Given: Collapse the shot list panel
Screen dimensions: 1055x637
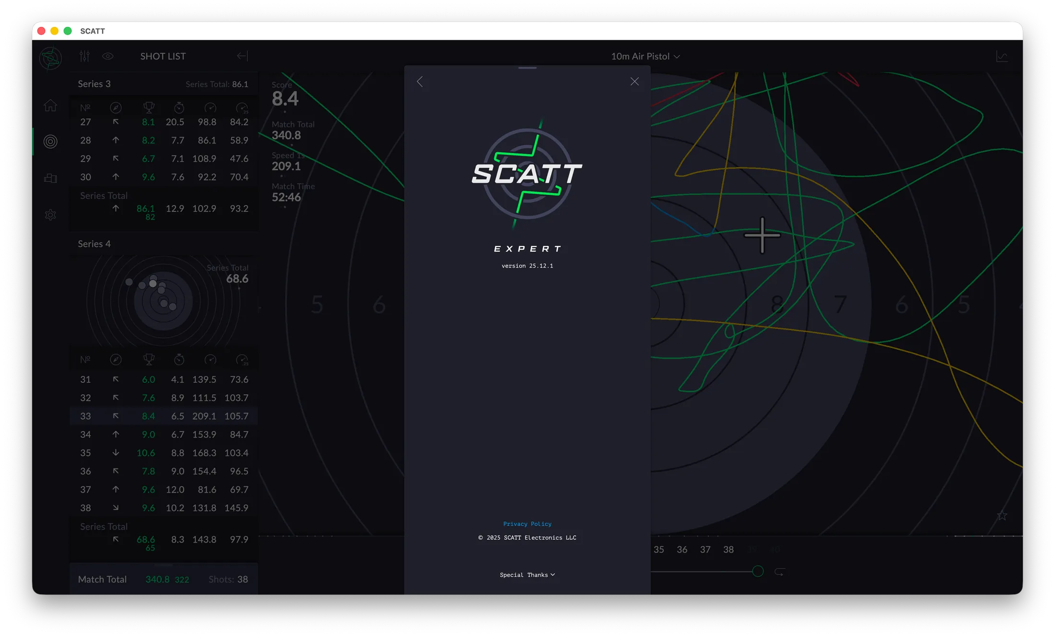Looking at the screenshot, I should [242, 56].
